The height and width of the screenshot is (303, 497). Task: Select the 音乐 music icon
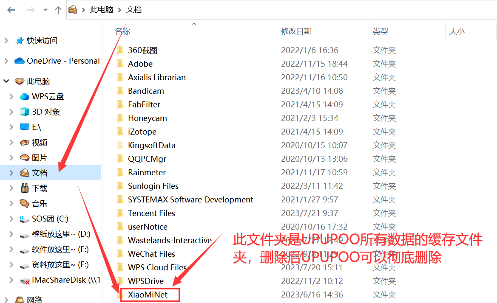point(25,204)
